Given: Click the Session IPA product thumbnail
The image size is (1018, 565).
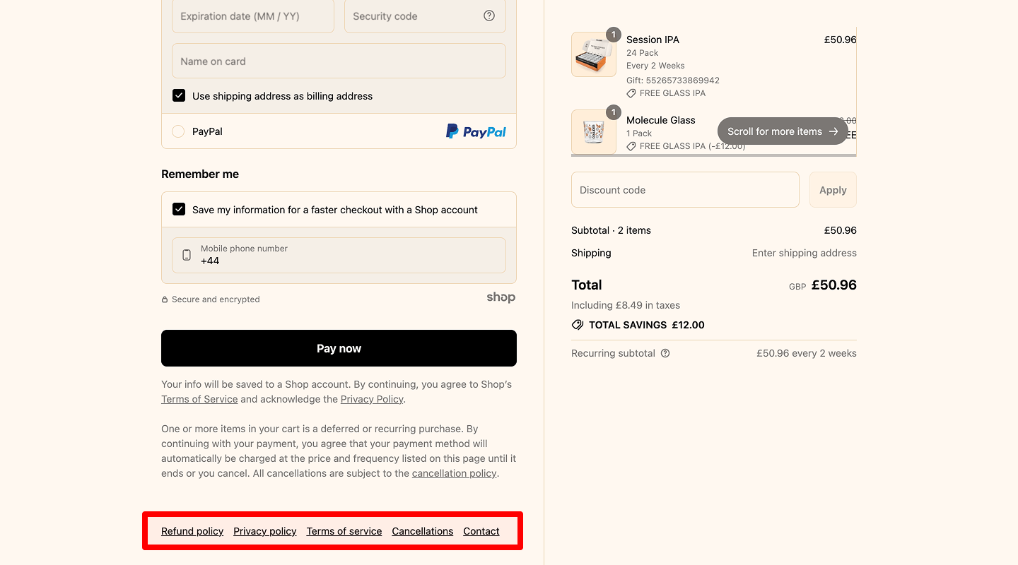Looking at the screenshot, I should [593, 54].
